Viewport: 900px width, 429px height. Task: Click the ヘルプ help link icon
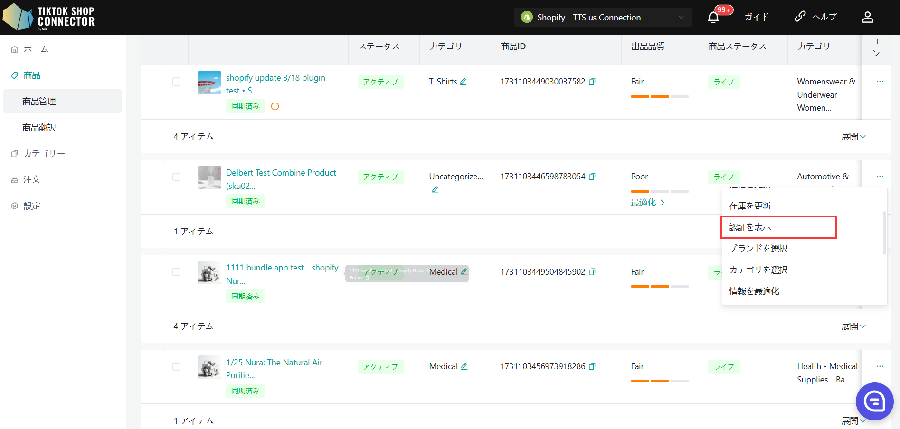click(x=800, y=17)
